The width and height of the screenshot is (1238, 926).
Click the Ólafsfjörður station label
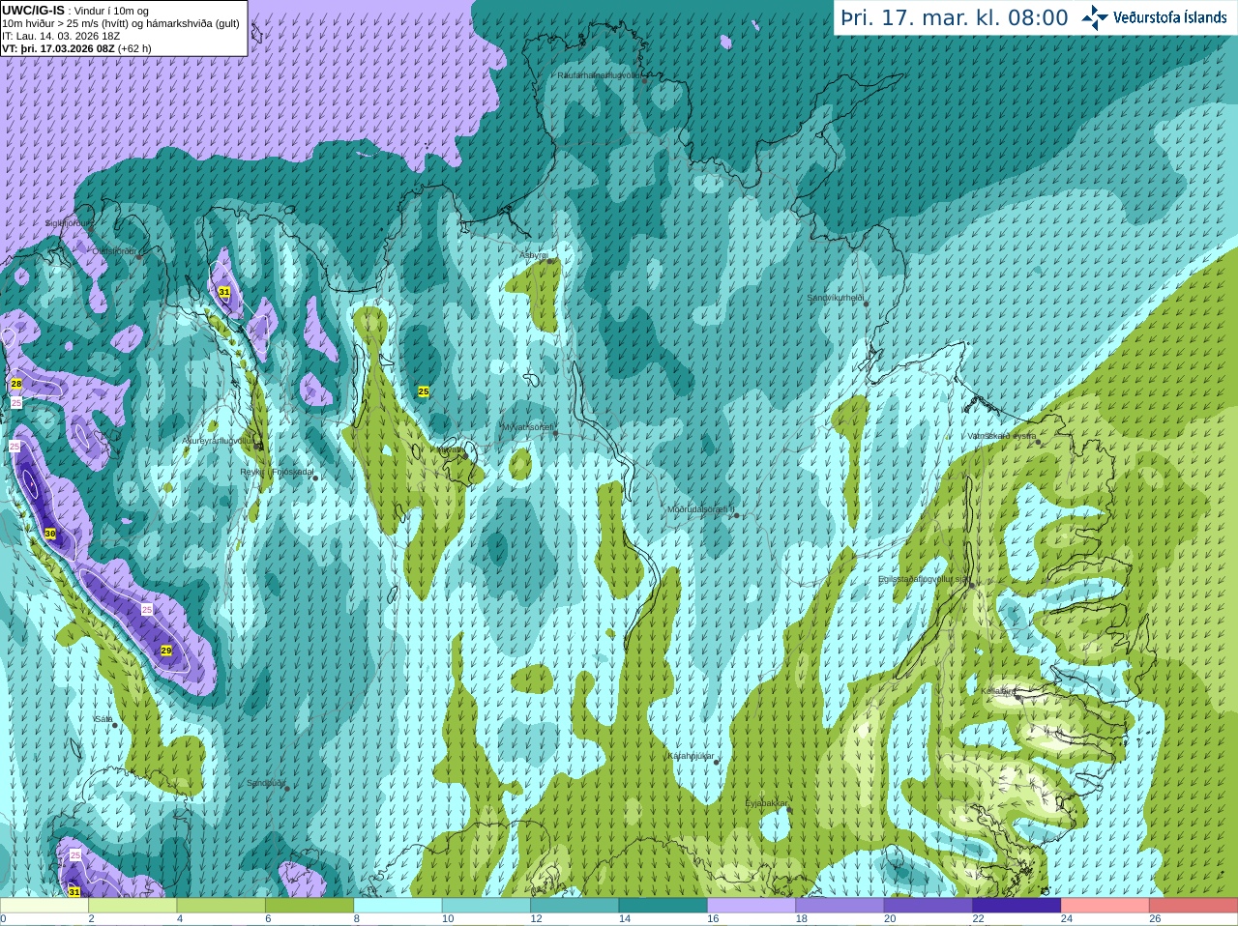(114, 251)
